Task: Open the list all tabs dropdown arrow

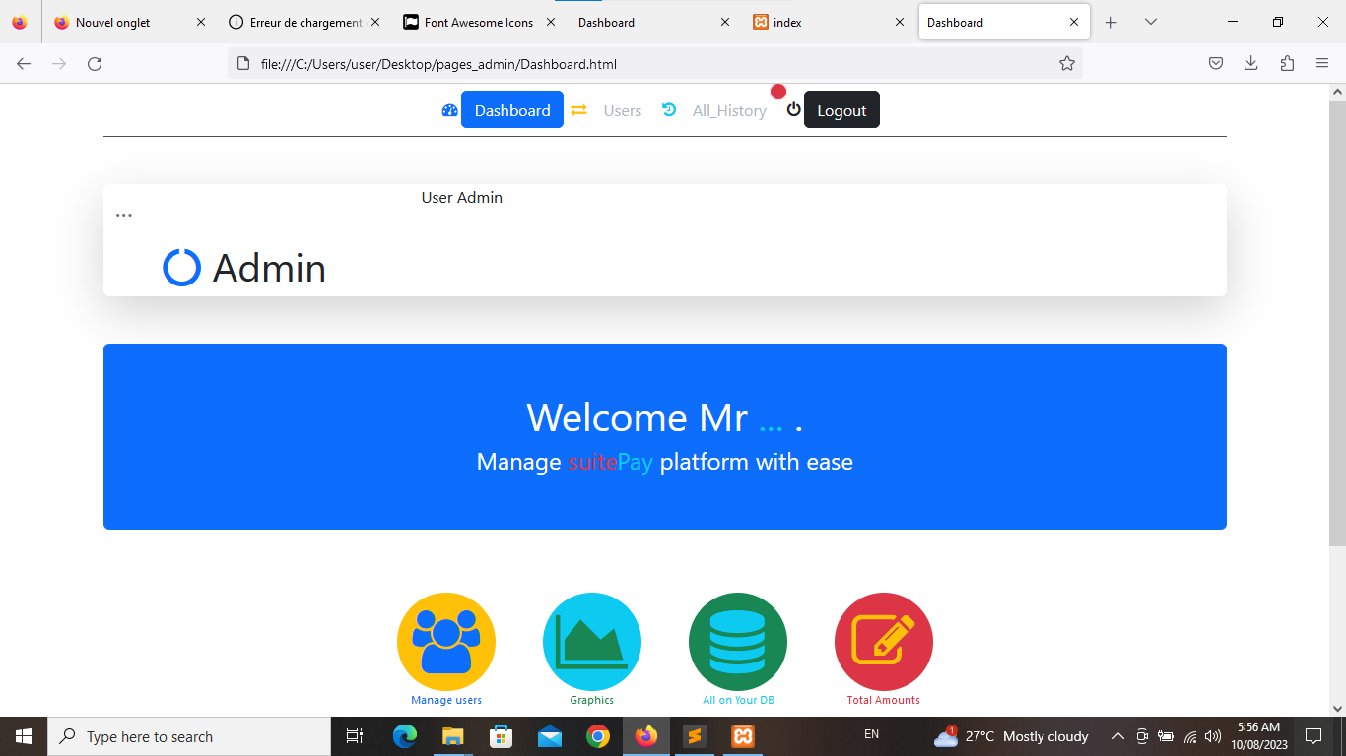Action: point(1150,22)
